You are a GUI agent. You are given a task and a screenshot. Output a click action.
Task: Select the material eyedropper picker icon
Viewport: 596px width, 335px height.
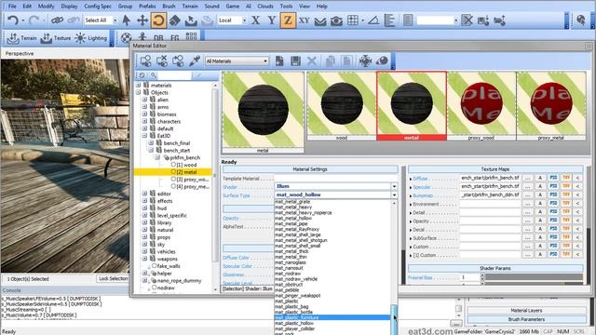point(195,60)
